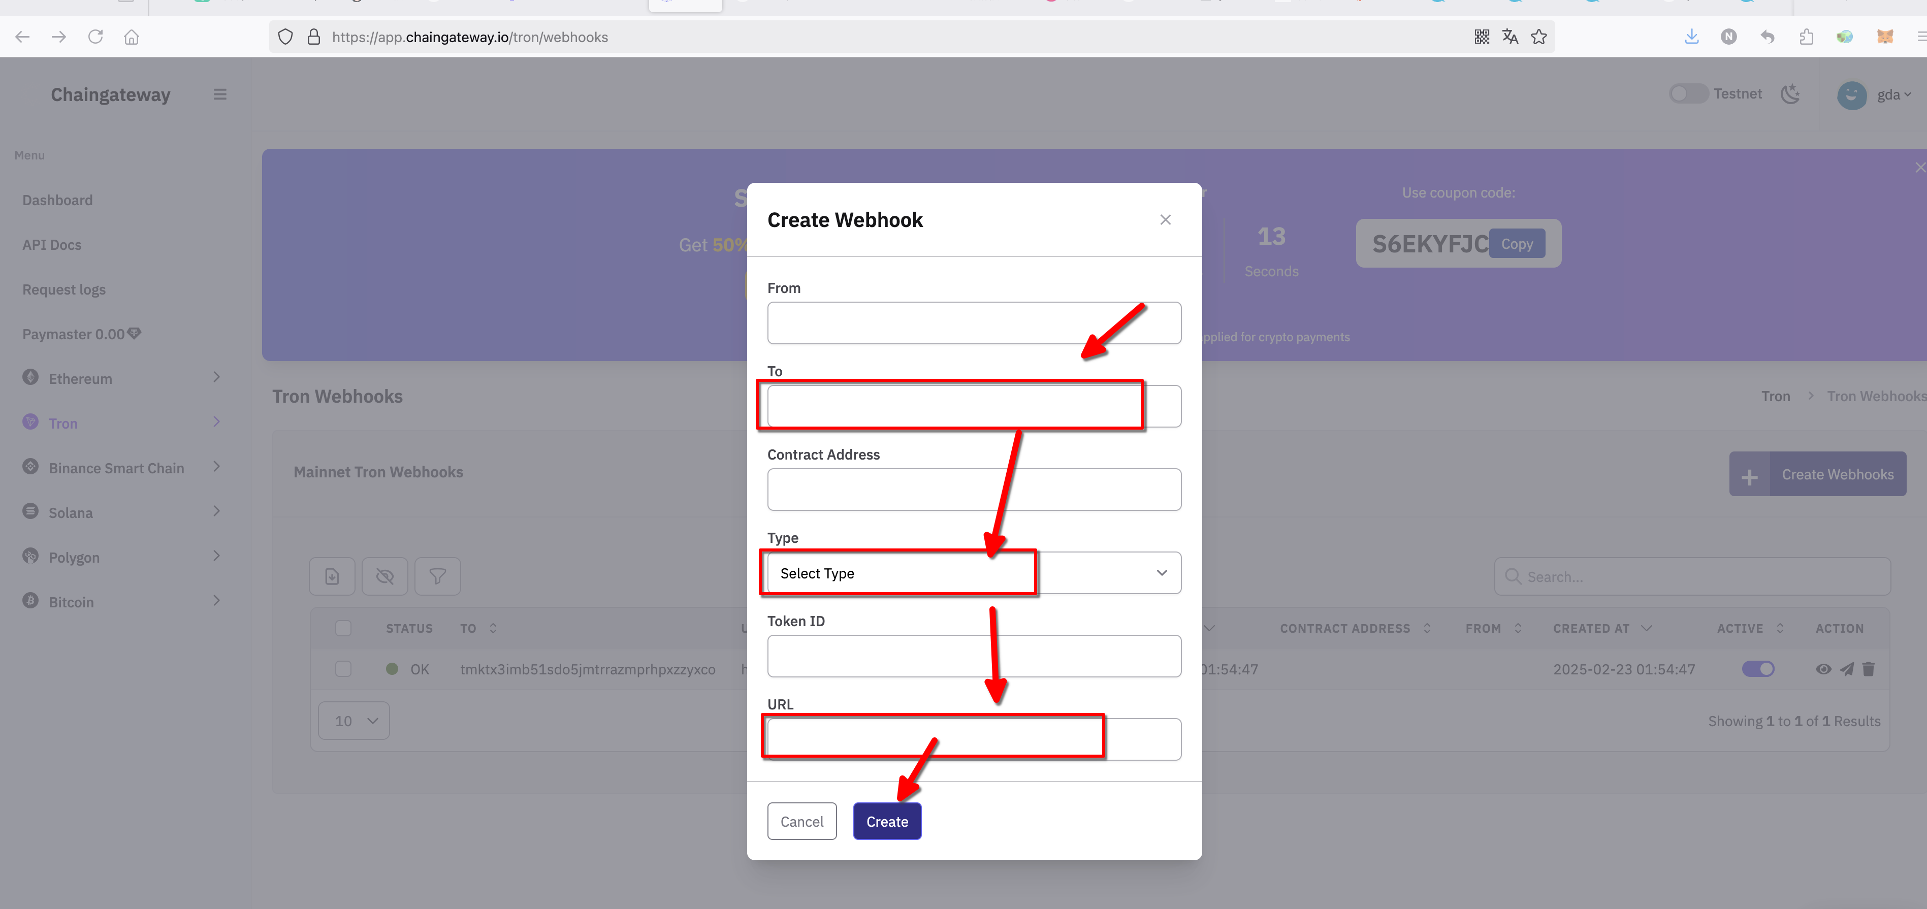Go to Request logs menu item

click(63, 289)
